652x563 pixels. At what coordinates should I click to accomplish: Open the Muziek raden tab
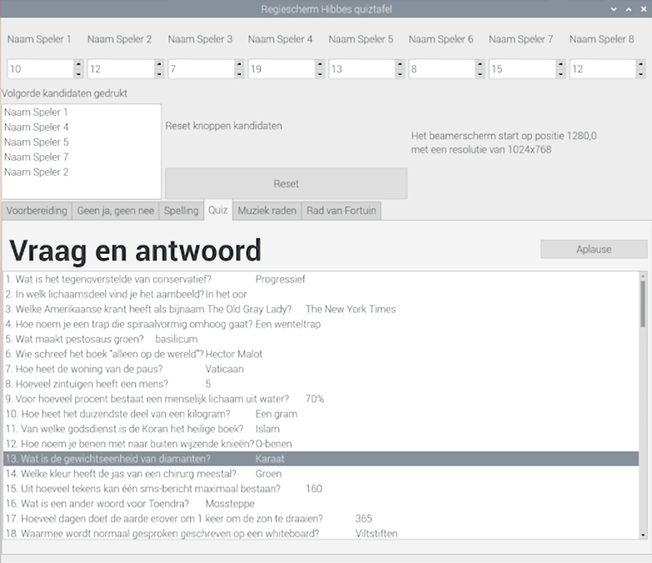click(x=267, y=211)
